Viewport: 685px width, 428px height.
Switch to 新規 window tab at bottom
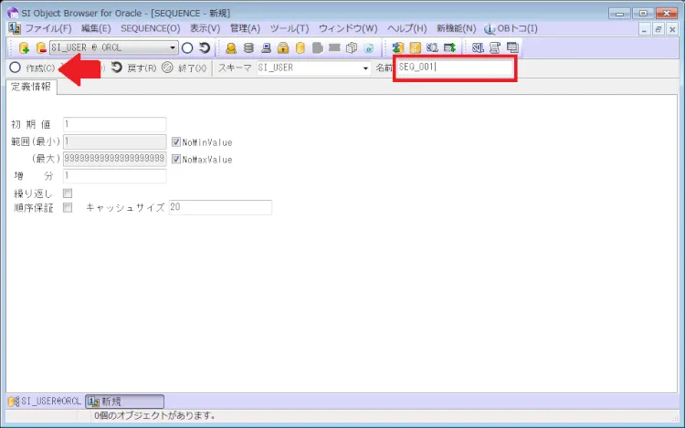[124, 401]
